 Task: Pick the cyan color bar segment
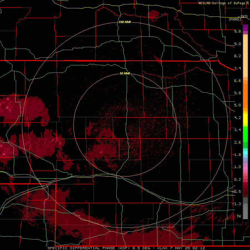[x=245, y=153]
